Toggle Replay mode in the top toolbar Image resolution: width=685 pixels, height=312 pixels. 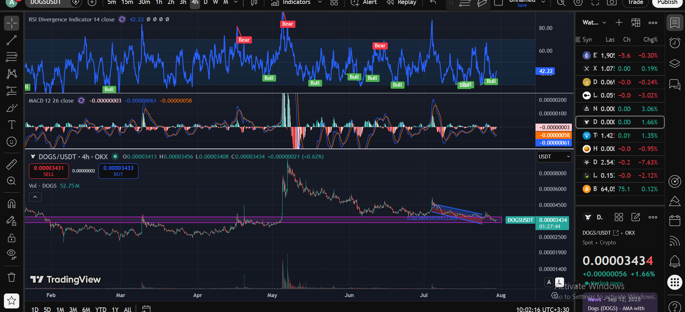coord(402,2)
